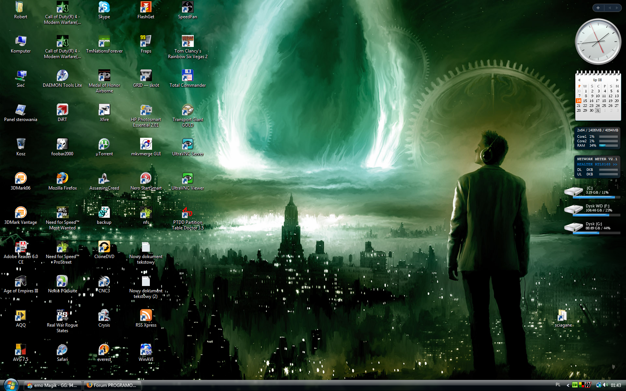The image size is (626, 391).
Task: Select the Panel sterowania icon
Action: click(20, 113)
